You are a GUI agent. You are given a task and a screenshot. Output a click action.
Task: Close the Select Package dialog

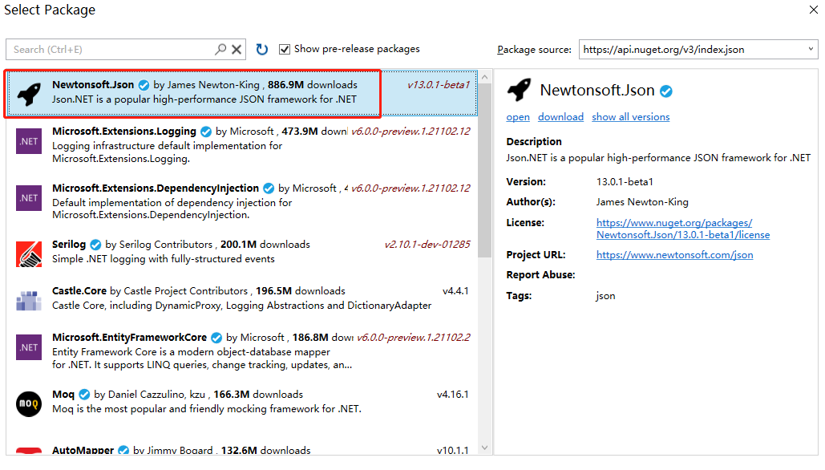[814, 10]
